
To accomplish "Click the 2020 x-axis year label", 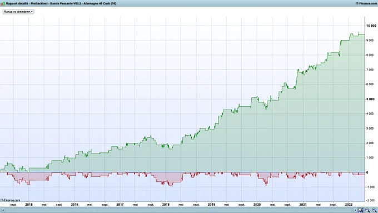I will coord(257,205).
